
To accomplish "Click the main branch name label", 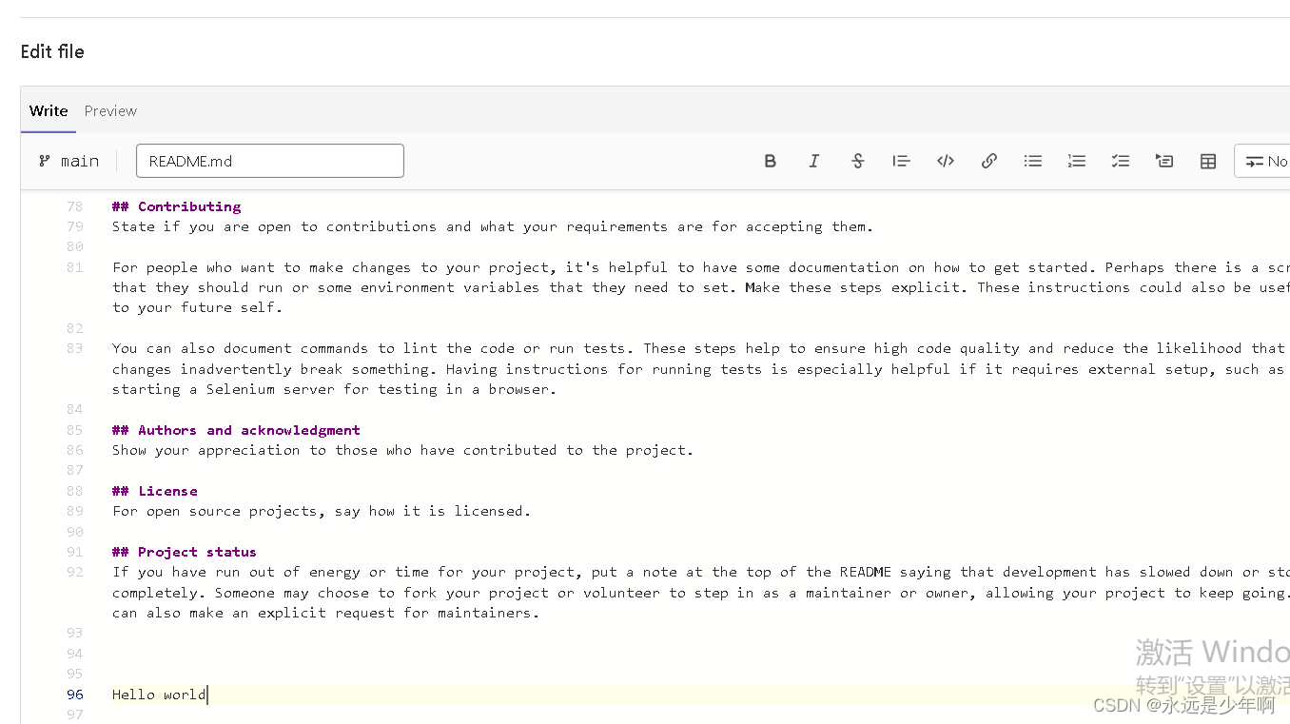I will 80,161.
